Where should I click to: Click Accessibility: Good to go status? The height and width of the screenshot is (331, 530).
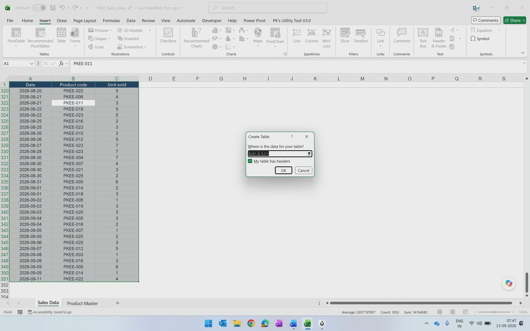(50, 312)
